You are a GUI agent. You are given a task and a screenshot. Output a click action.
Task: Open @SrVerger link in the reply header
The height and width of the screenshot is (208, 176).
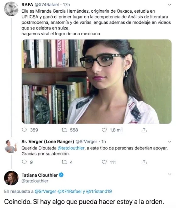click(x=45, y=191)
